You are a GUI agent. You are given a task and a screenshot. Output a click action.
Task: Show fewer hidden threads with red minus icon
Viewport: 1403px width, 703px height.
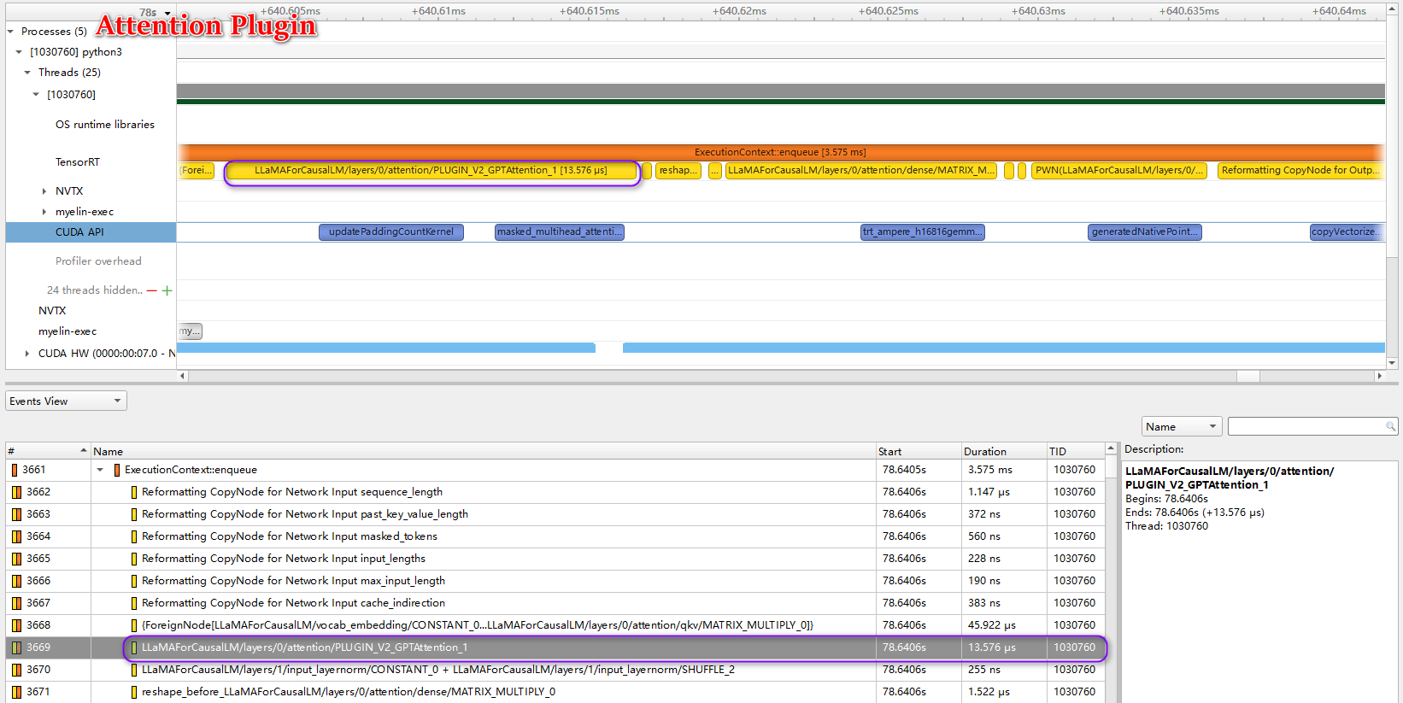(x=152, y=291)
